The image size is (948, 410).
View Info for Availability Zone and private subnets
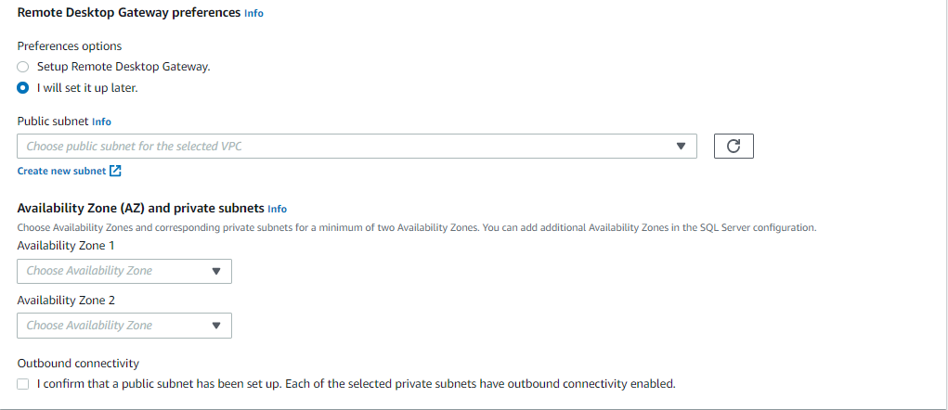pos(277,209)
